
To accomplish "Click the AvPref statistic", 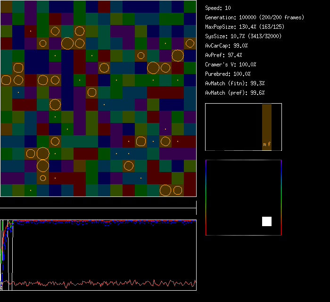I will [224, 55].
